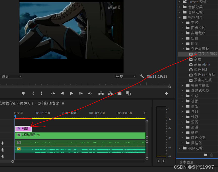Click the program monitor timecode 00:11:19:18
218x172 pixels.
coord(157,76)
